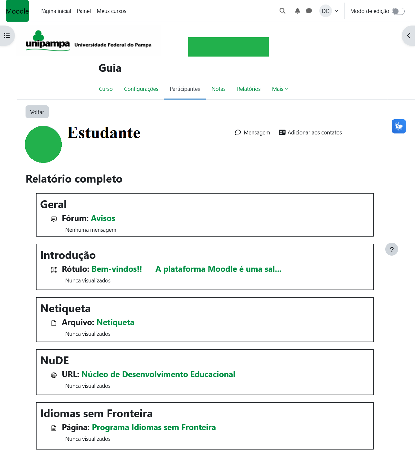Image resolution: width=415 pixels, height=455 pixels.
Task: Click the question mark help button
Action: [391, 249]
